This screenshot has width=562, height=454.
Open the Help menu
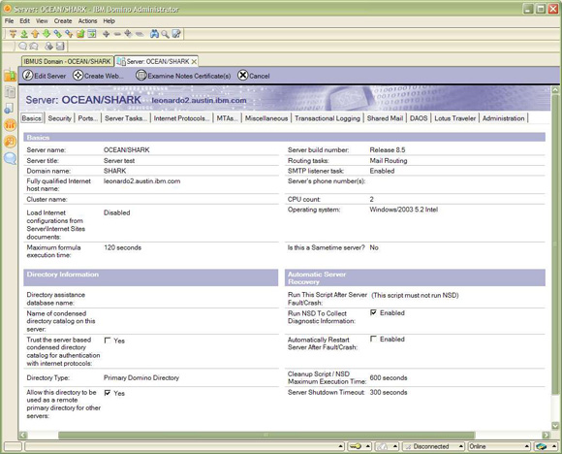(109, 20)
